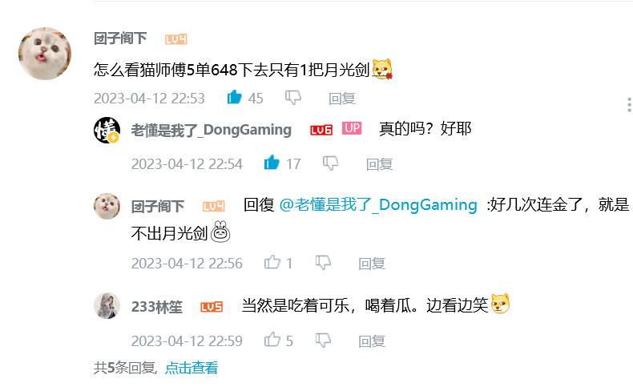Dislike the reply posted at 22:59
The height and width of the screenshot is (387, 633).
323,341
